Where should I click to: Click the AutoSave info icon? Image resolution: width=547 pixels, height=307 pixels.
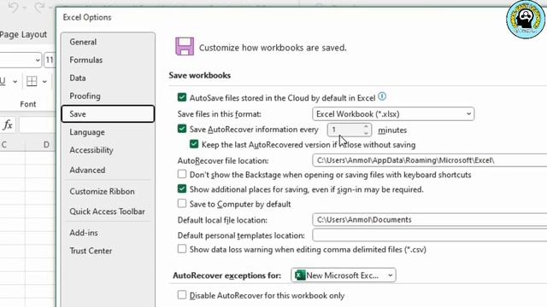click(382, 96)
